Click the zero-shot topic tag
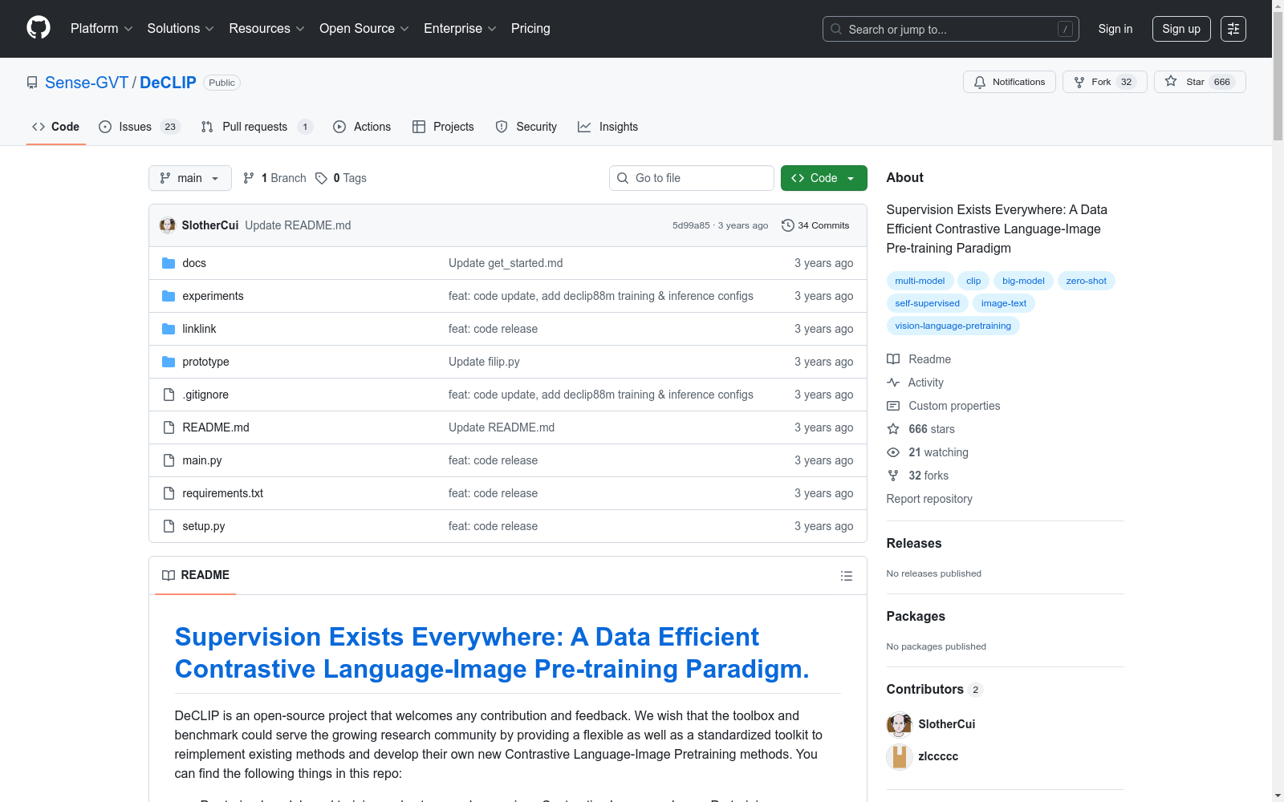Image resolution: width=1284 pixels, height=802 pixels. click(1086, 281)
